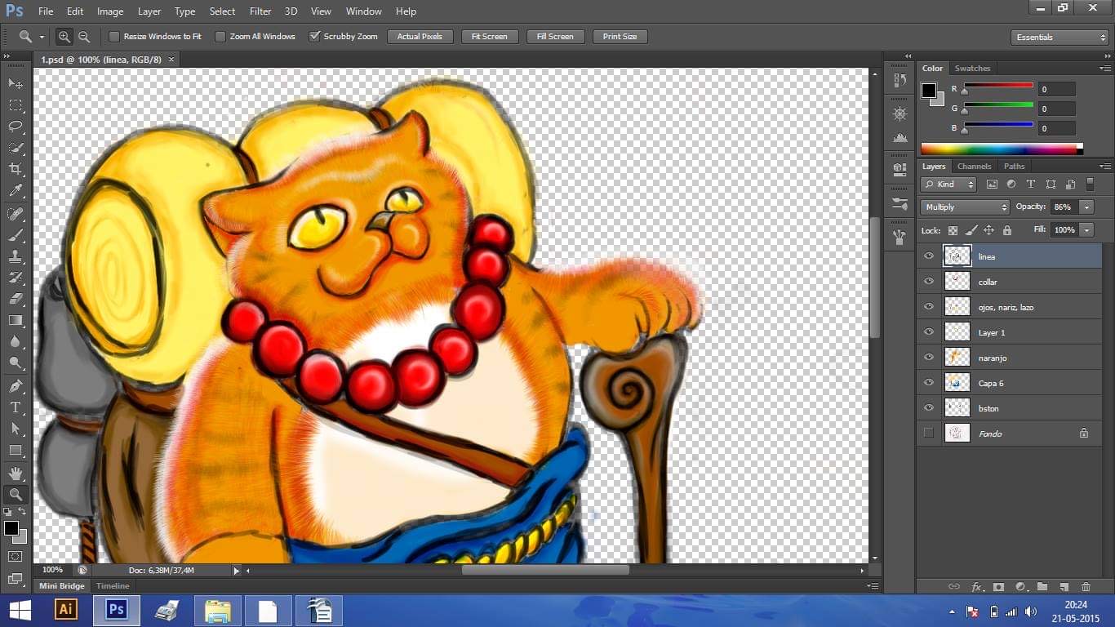The height and width of the screenshot is (627, 1115).
Task: Select the Crop tool
Action: click(x=16, y=169)
